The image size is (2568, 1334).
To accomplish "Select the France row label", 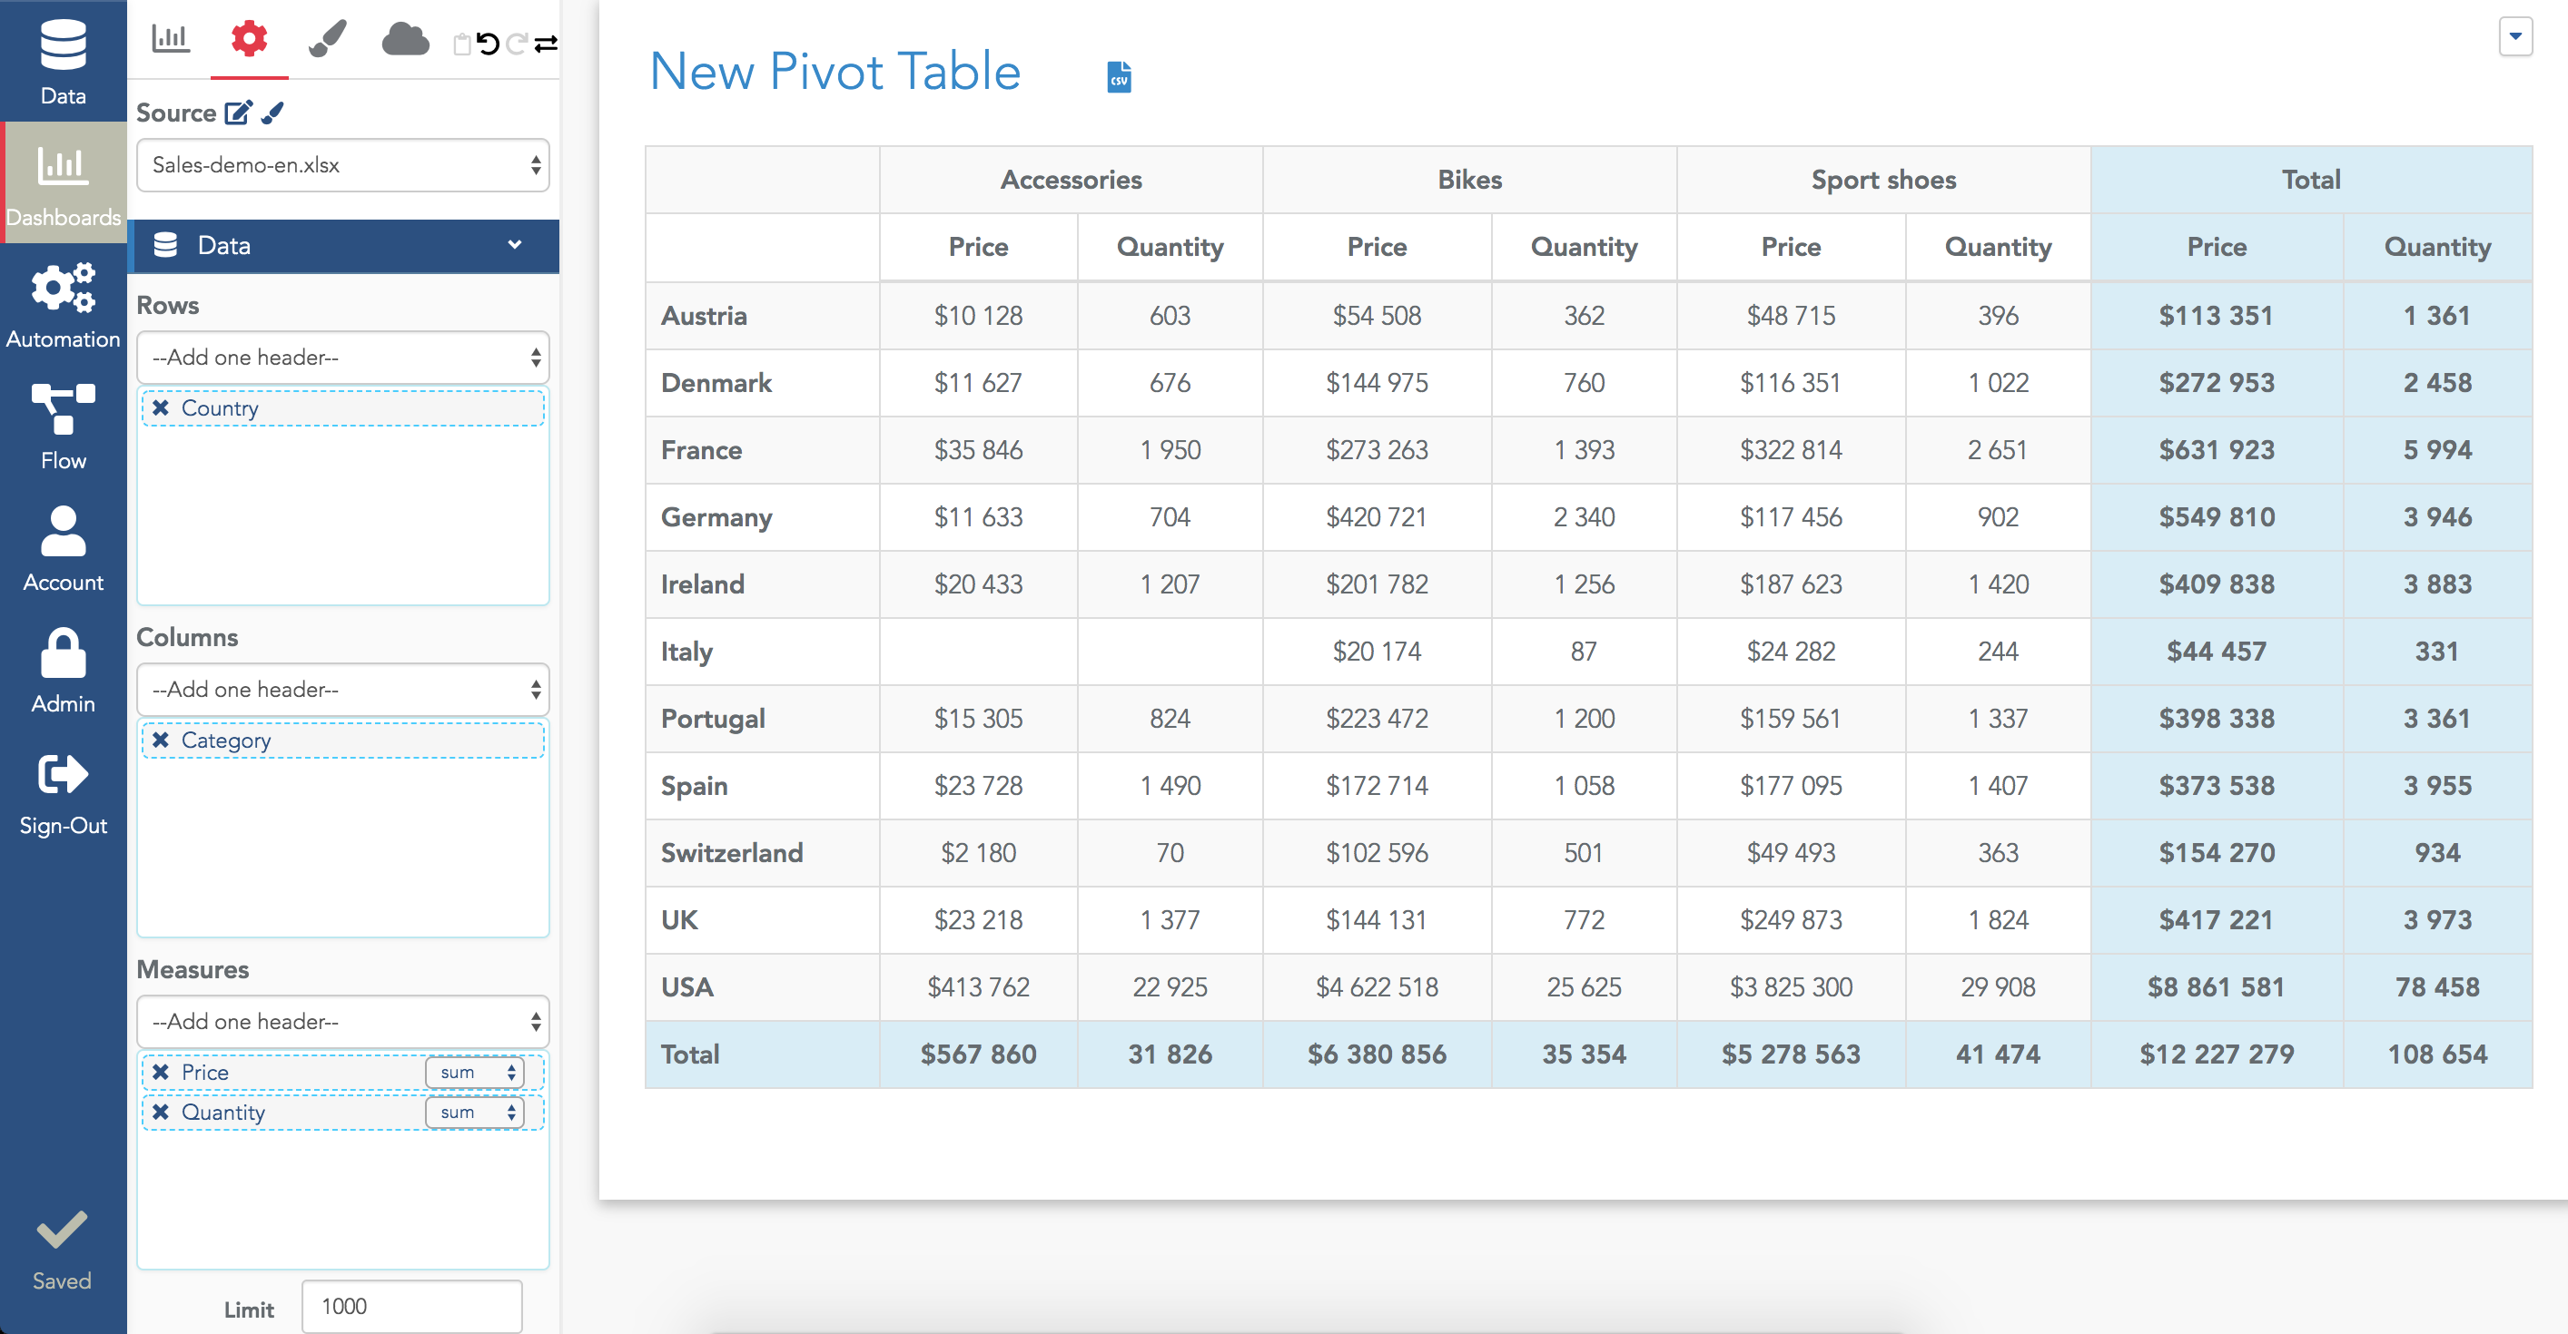I will [701, 450].
